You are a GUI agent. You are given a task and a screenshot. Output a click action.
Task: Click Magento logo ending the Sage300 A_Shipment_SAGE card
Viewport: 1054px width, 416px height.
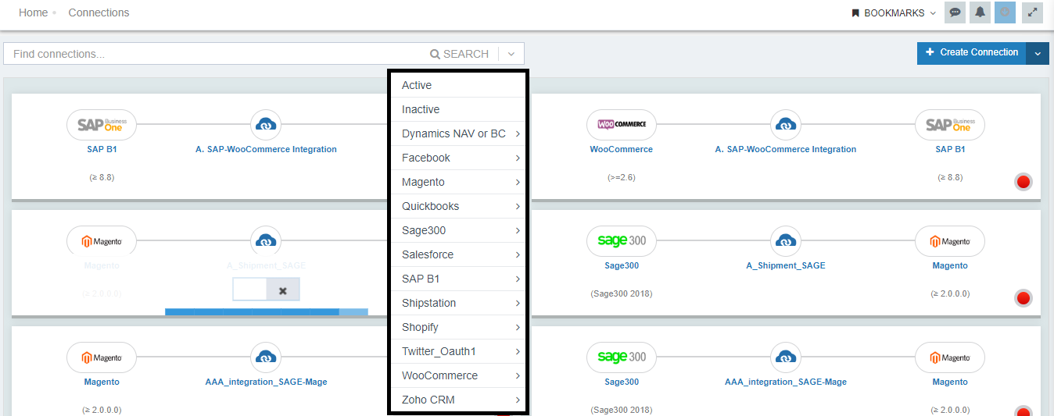tap(950, 240)
